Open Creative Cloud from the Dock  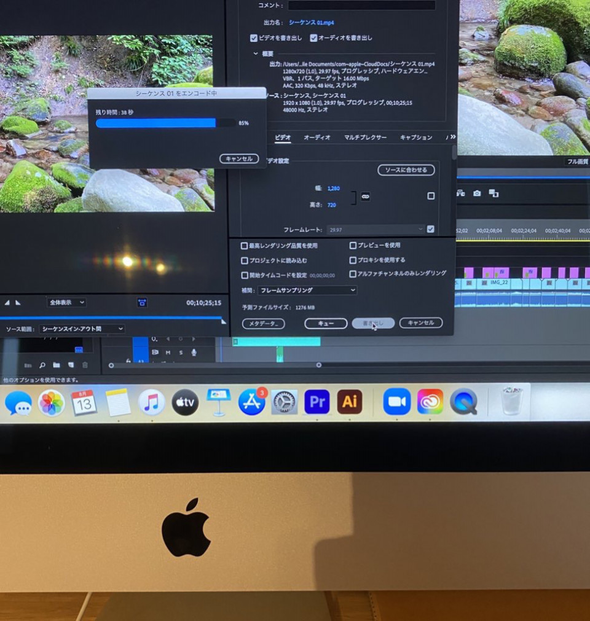pyautogui.click(x=430, y=402)
